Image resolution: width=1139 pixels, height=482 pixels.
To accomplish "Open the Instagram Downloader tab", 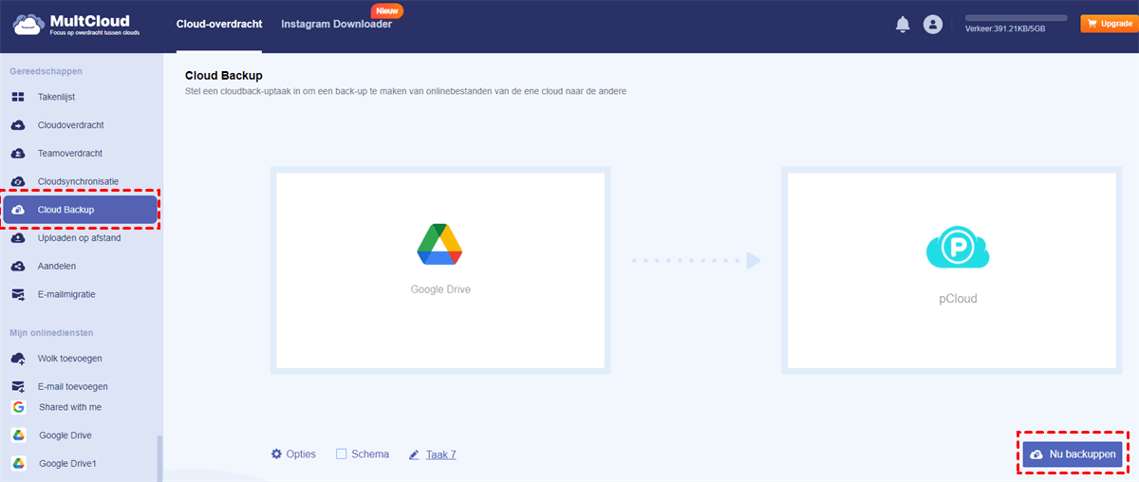I will click(x=336, y=24).
